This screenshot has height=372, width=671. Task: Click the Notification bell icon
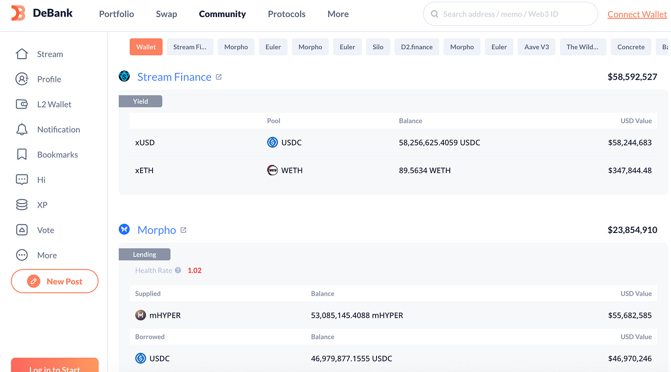click(22, 129)
